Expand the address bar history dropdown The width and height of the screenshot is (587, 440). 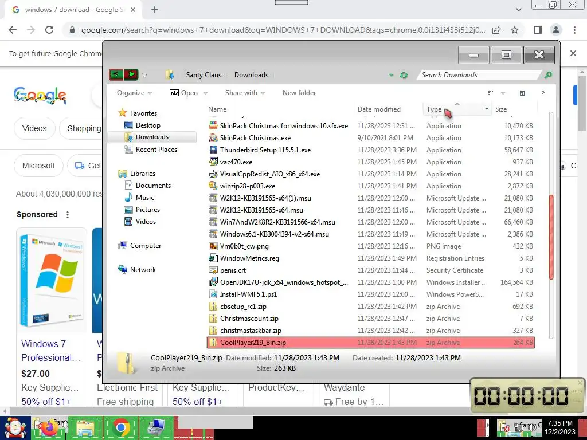click(x=391, y=75)
